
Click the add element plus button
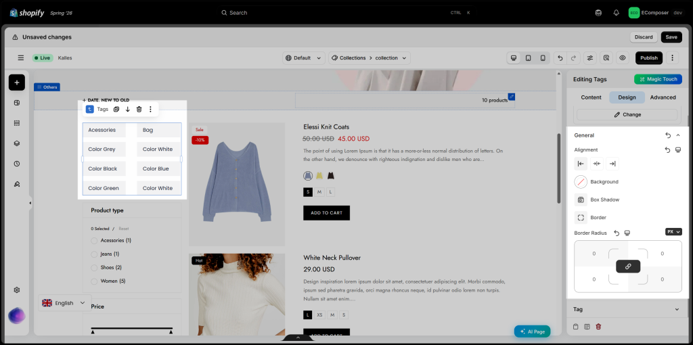click(17, 83)
